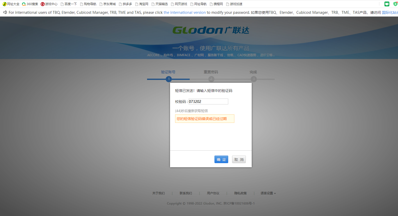Open the 360搜索 bookmark
This screenshot has width=398, height=216.
coord(30,4)
